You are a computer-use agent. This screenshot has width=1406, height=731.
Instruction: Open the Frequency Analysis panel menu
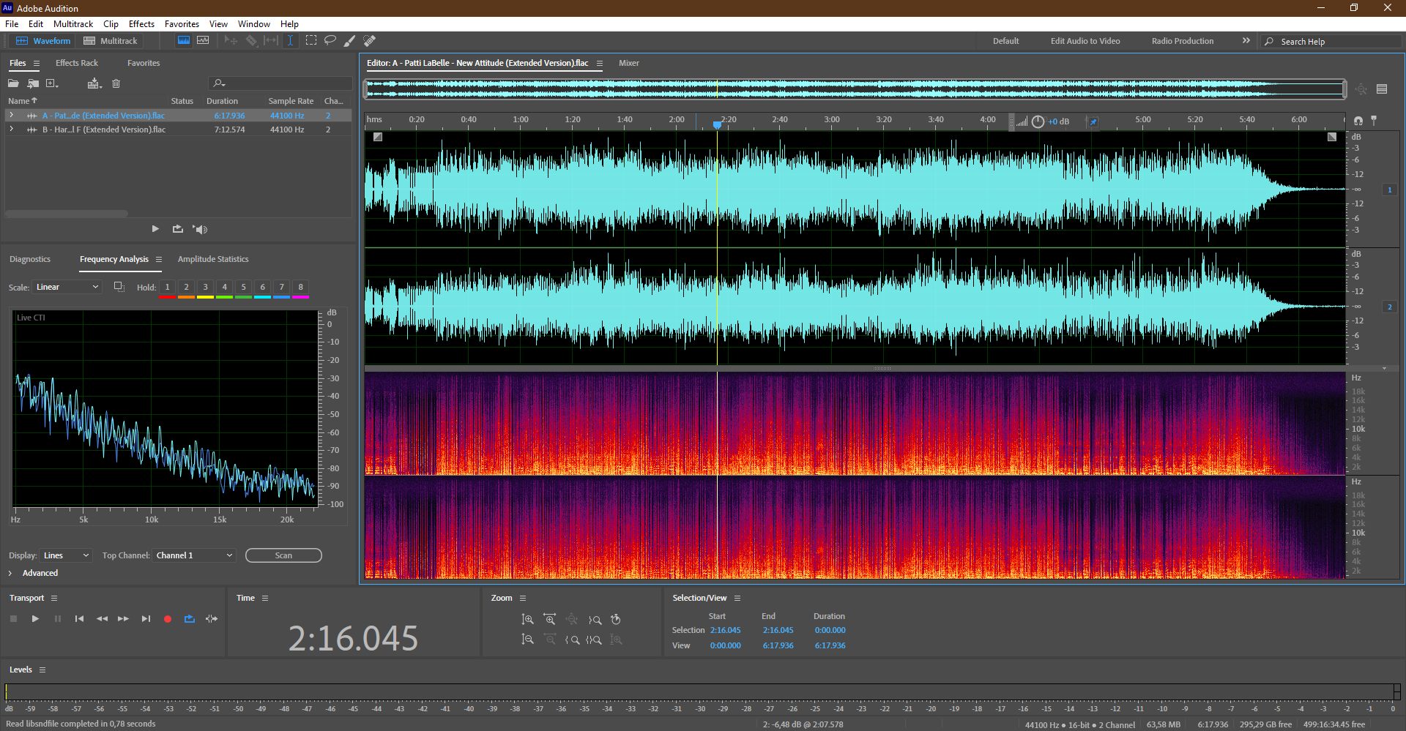159,259
